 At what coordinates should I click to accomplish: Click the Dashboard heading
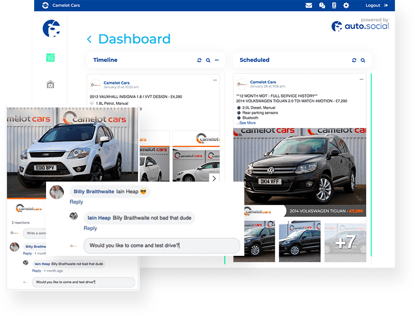(x=134, y=39)
